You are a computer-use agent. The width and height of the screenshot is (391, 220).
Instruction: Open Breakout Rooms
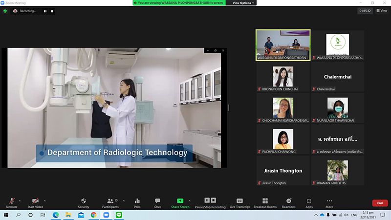[265, 203]
